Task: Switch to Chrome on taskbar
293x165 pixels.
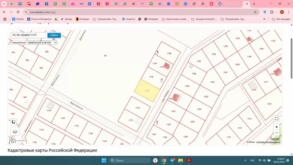Action: click(164, 160)
